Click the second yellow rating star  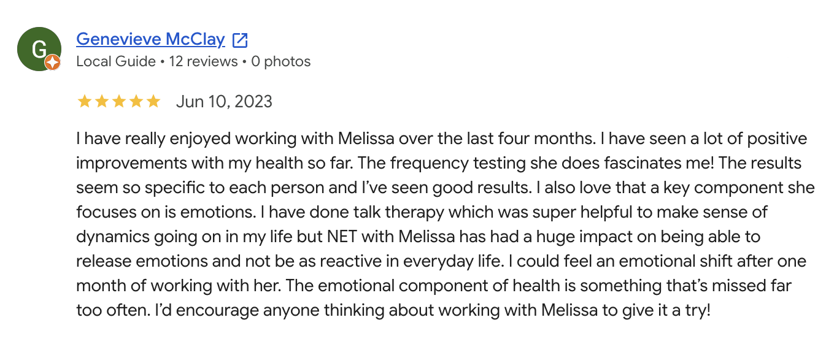tap(101, 101)
